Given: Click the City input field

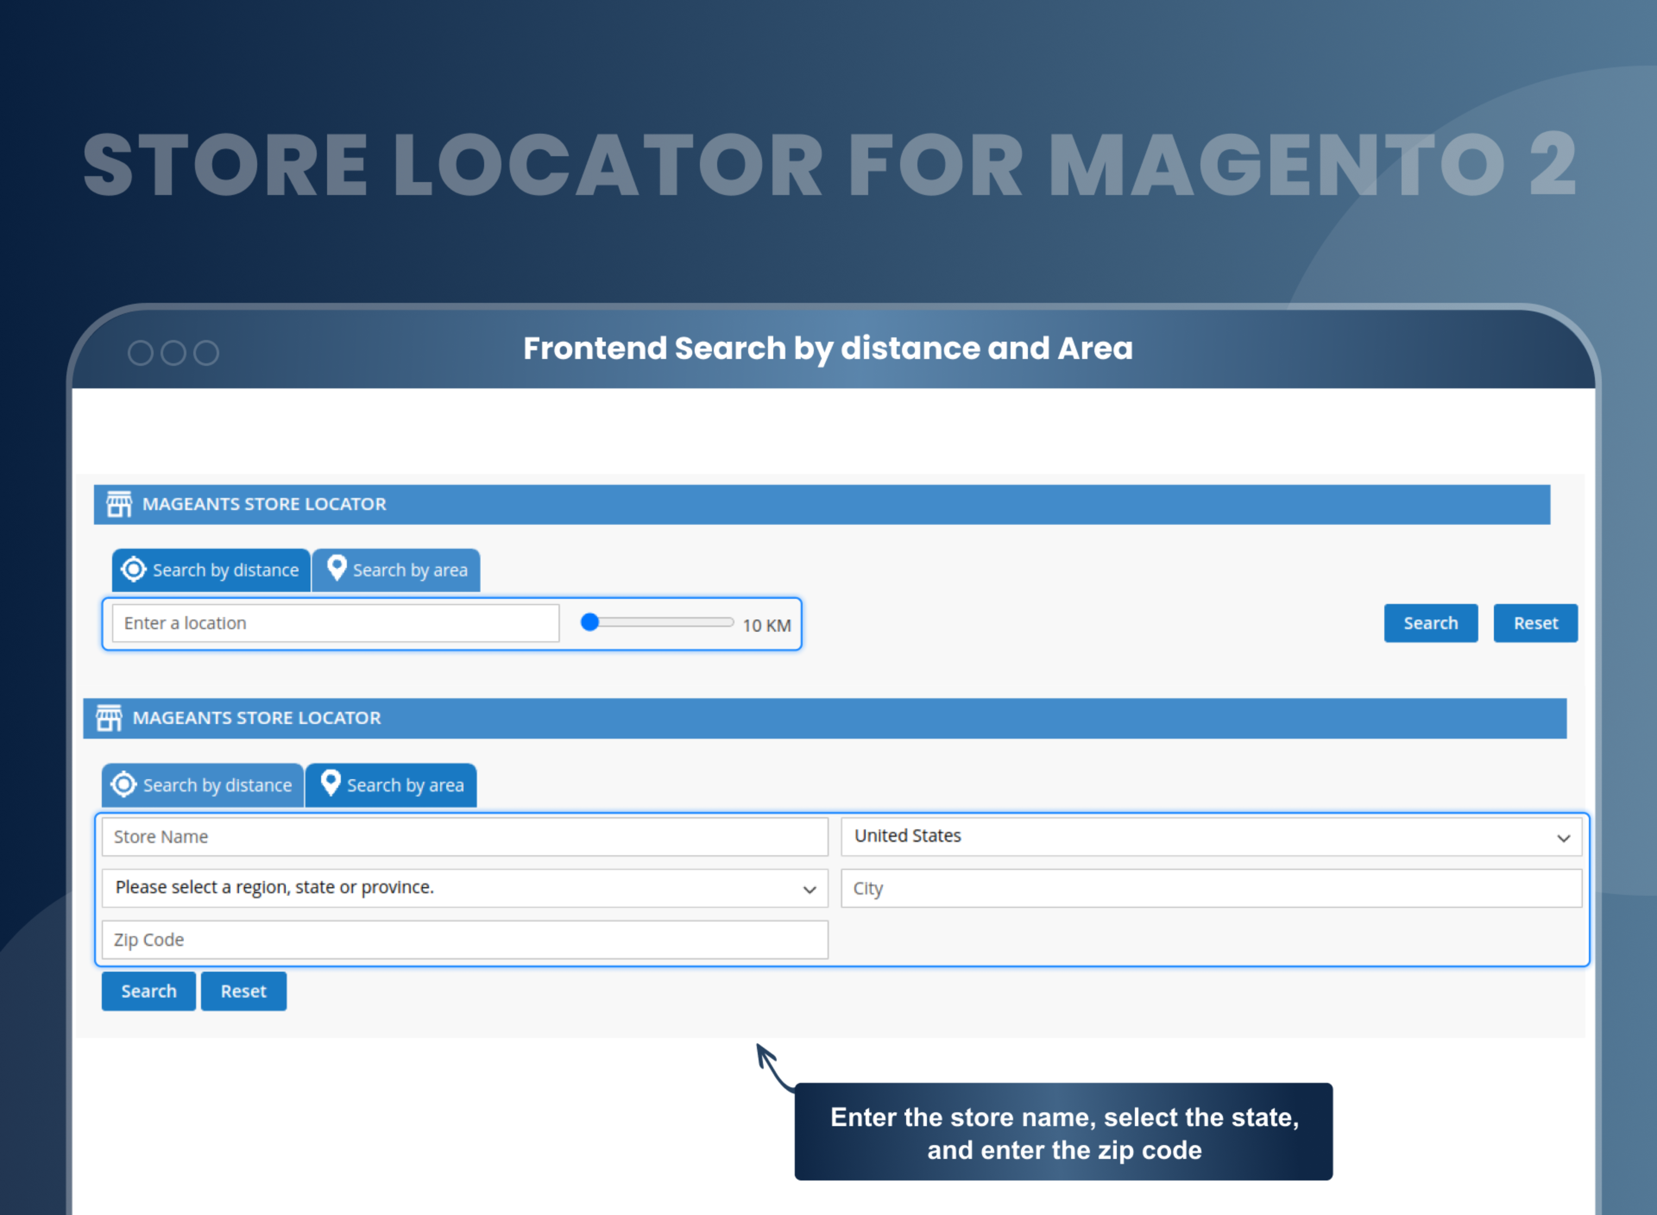Looking at the screenshot, I should [1210, 888].
